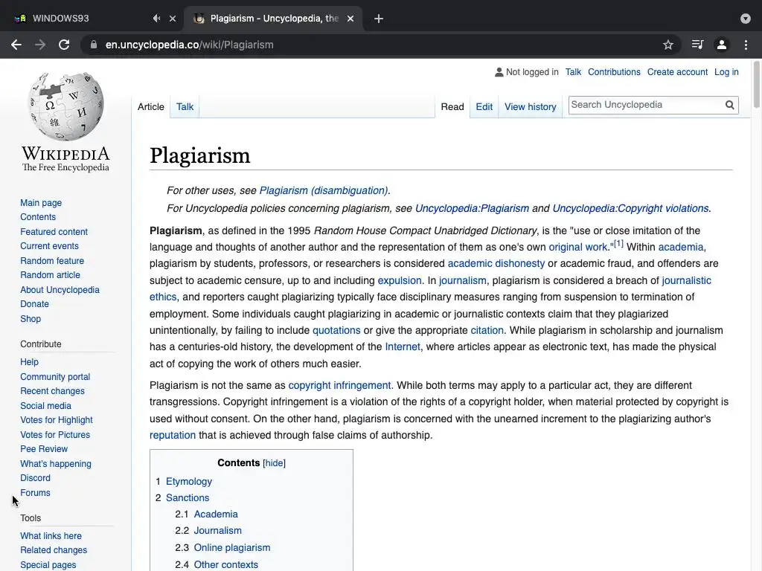762x571 pixels.
Task: Click Create account
Action: 677,72
